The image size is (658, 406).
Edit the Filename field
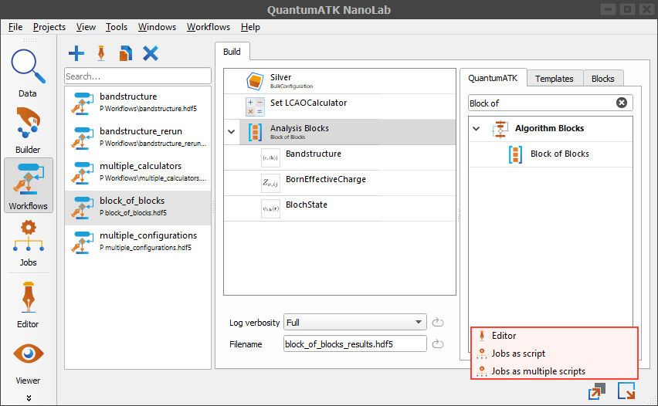pyautogui.click(x=355, y=344)
